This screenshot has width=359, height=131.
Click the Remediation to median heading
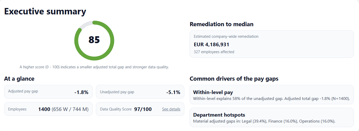pos(221,24)
